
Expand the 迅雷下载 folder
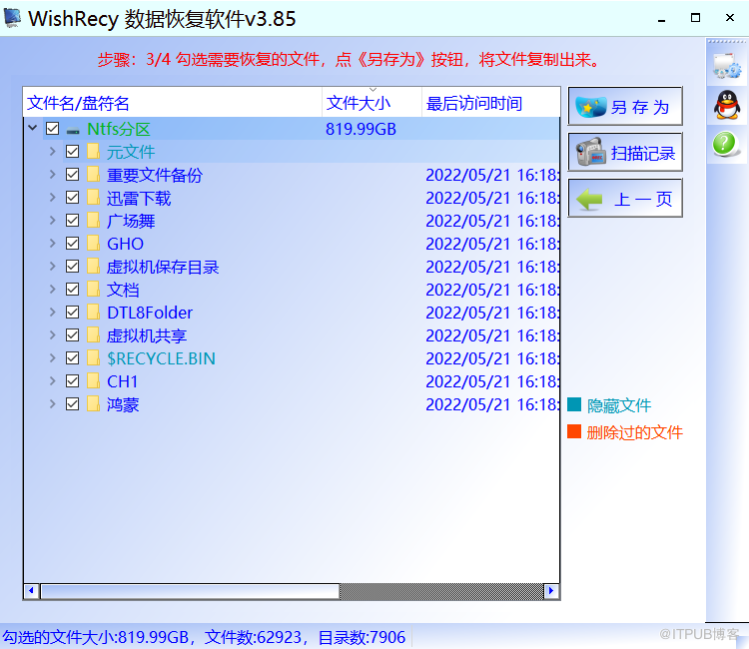click(53, 198)
